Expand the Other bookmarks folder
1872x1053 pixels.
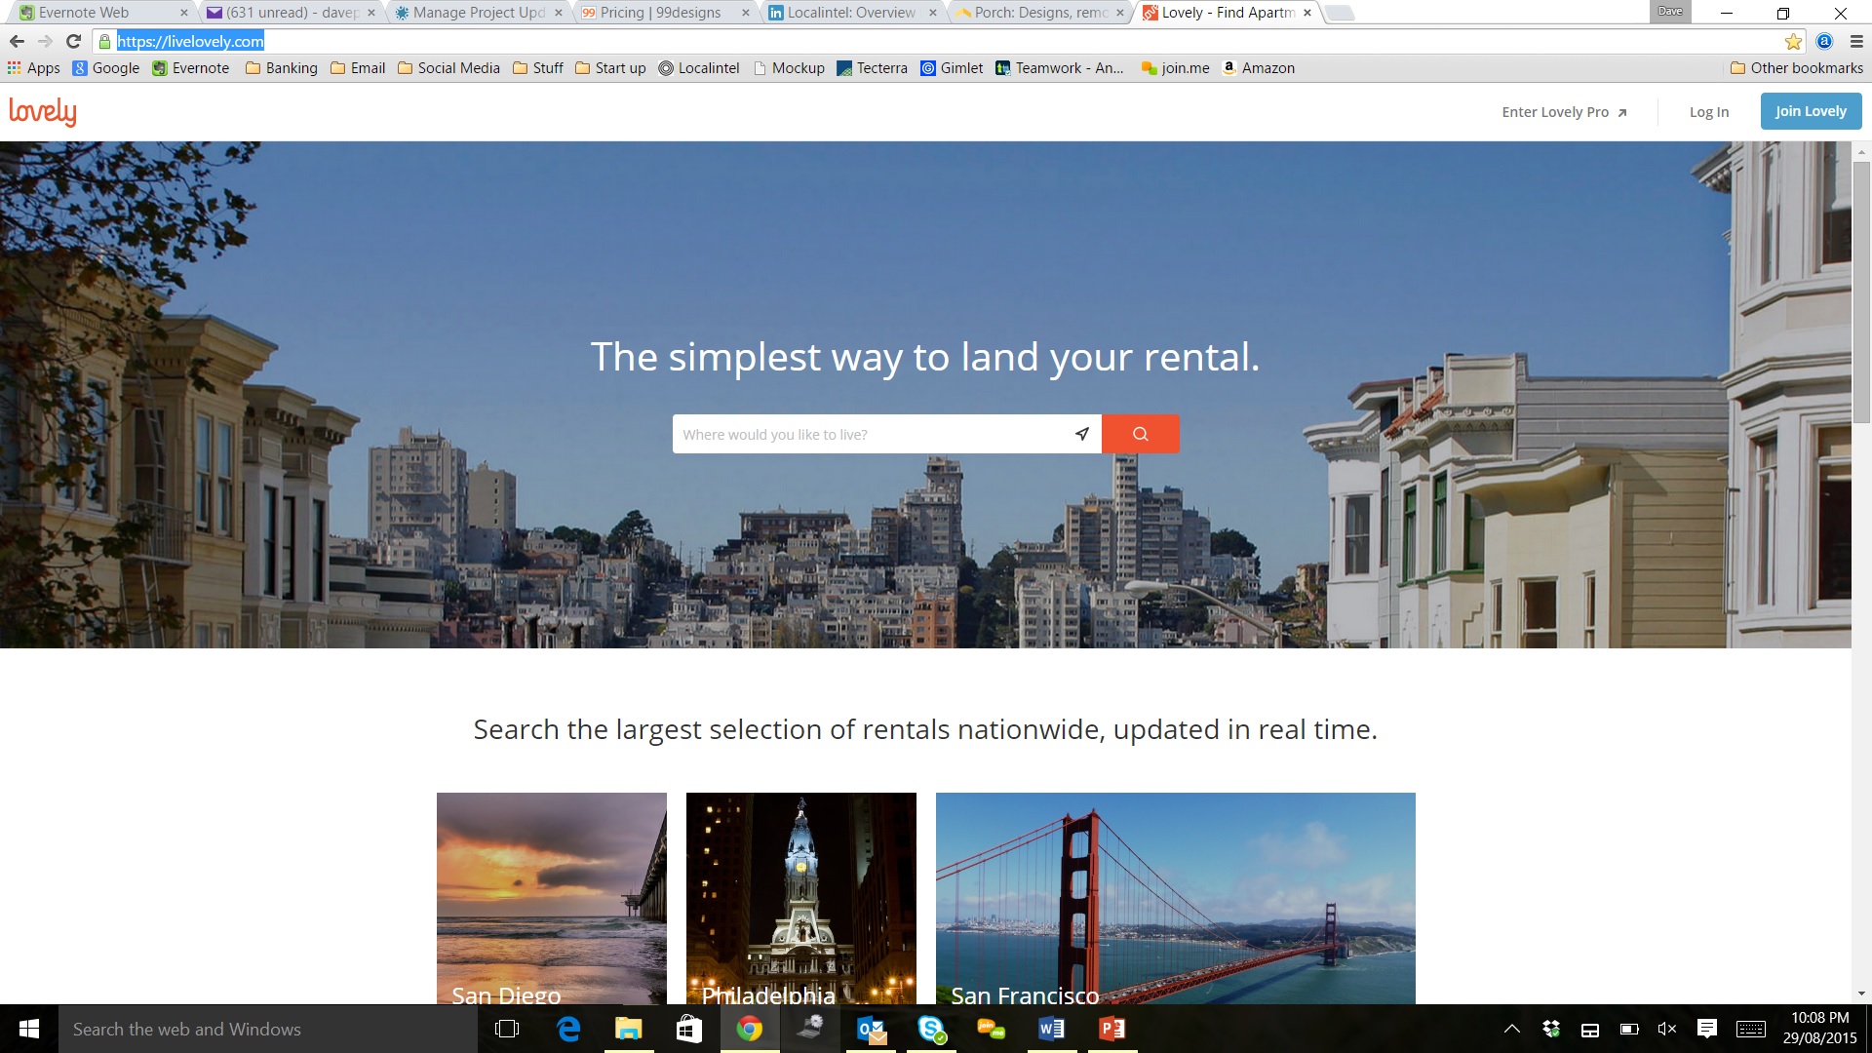(x=1796, y=68)
